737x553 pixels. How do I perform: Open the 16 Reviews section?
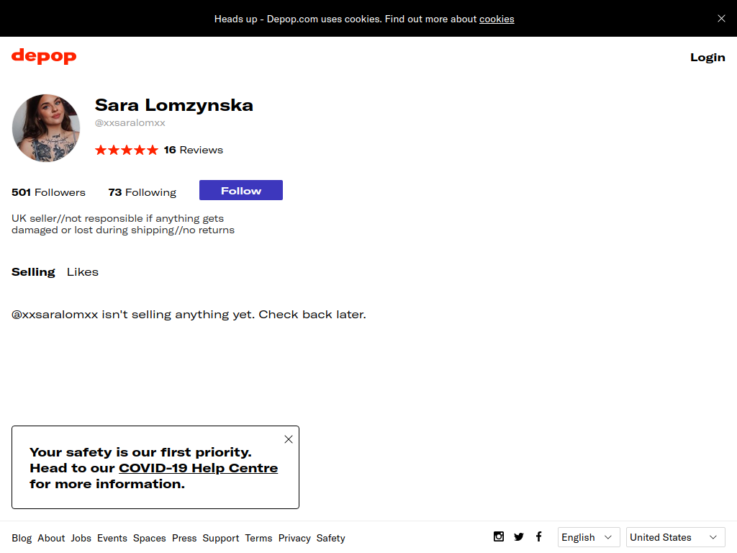point(193,150)
